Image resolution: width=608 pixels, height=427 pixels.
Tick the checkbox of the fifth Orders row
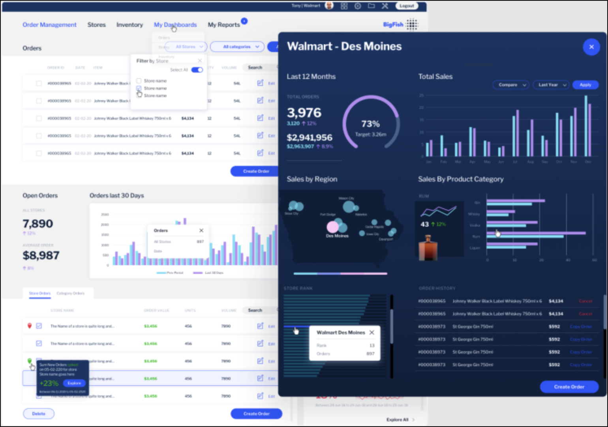tap(39, 153)
